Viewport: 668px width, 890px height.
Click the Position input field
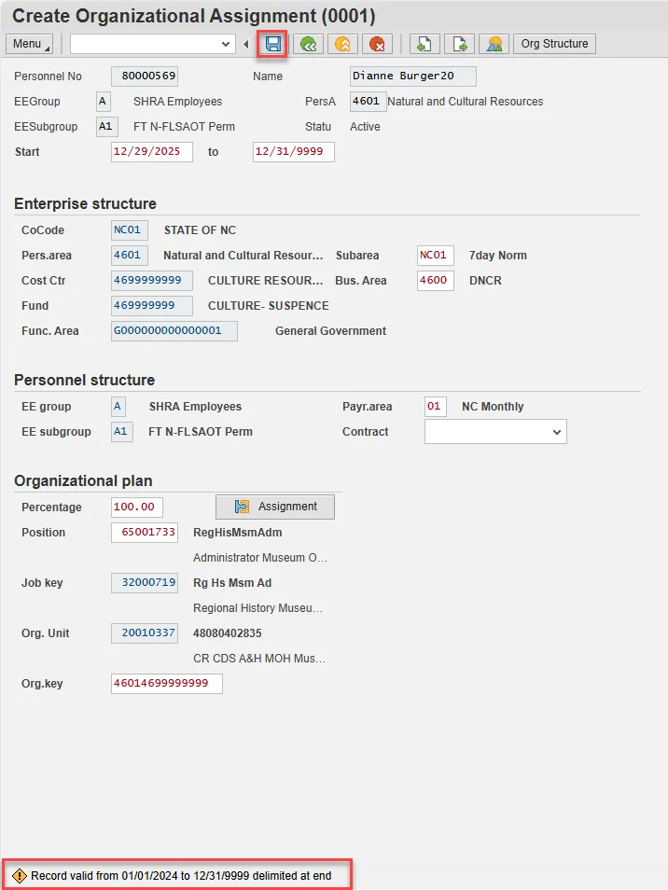coord(144,533)
